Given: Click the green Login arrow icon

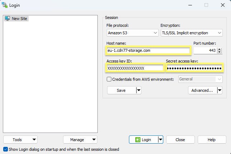Looking at the screenshot, I should (x=138, y=140).
